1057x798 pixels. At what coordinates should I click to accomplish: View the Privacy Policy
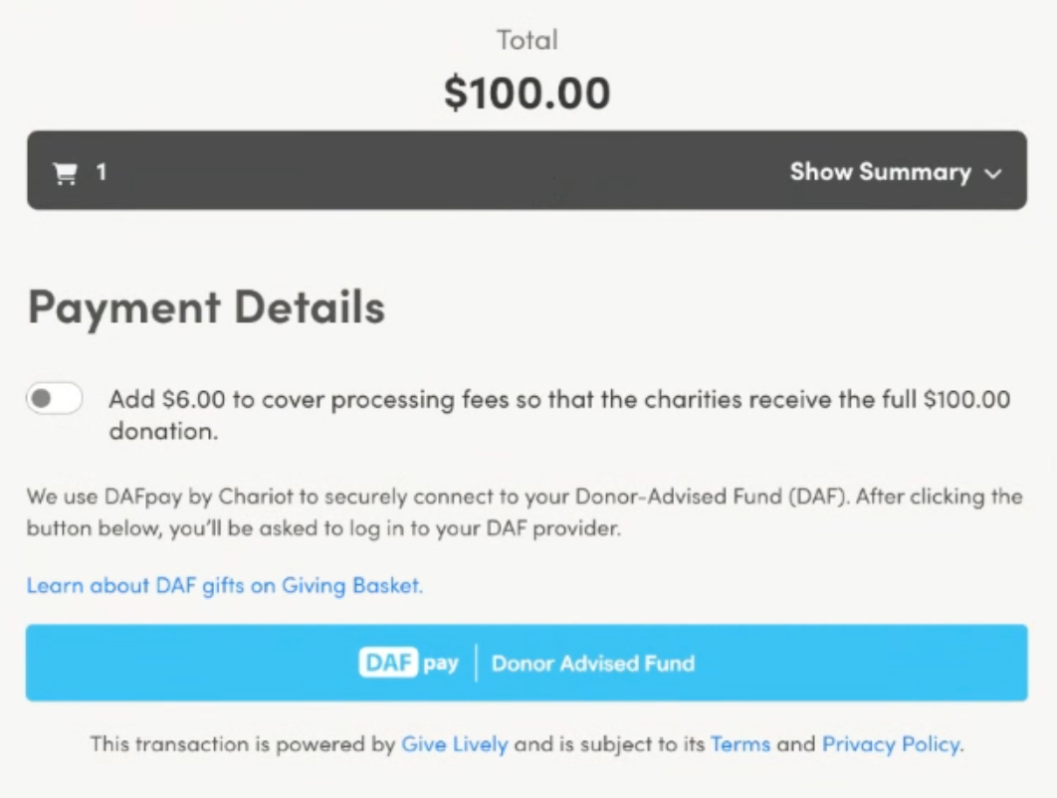(891, 743)
